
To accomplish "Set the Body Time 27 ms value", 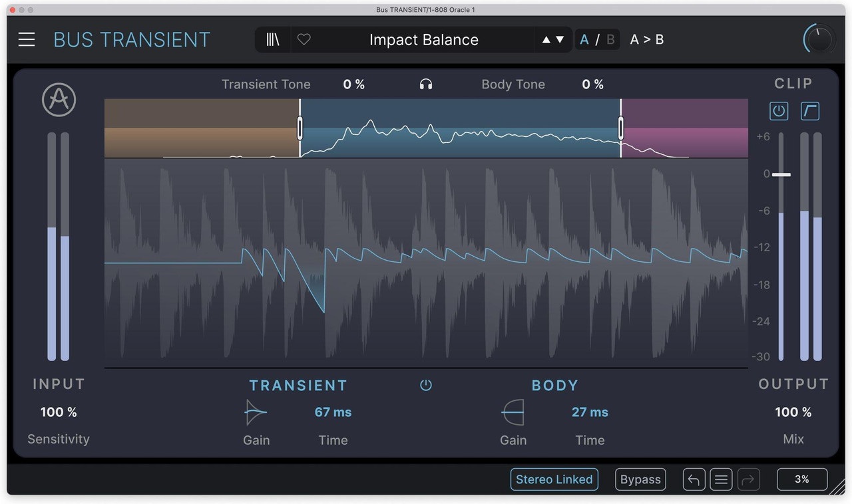I will coord(590,412).
